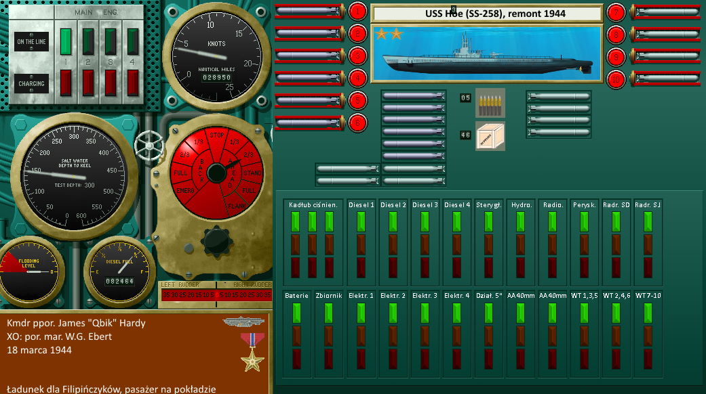This screenshot has height=394, width=706.
Task: Choose EMERG back on engine telegraph
Action: click(x=185, y=192)
